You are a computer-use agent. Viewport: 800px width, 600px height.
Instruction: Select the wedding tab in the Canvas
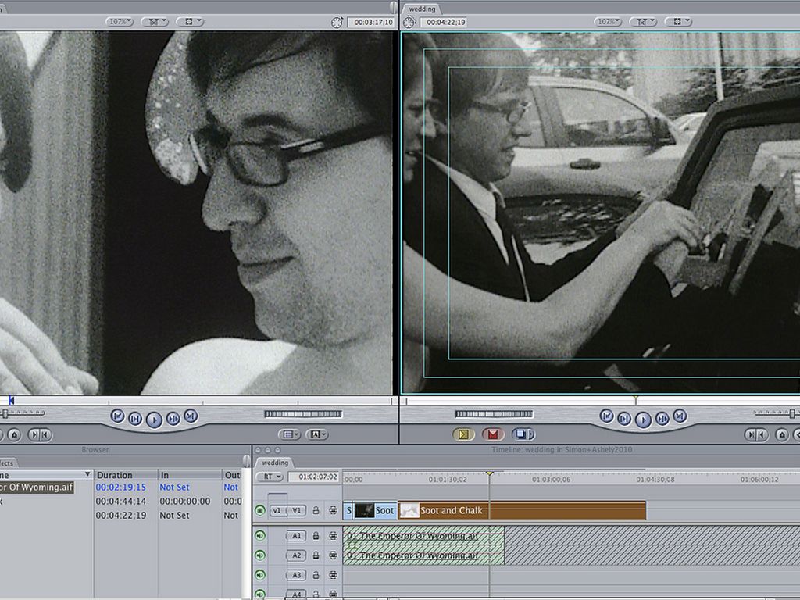click(x=422, y=9)
